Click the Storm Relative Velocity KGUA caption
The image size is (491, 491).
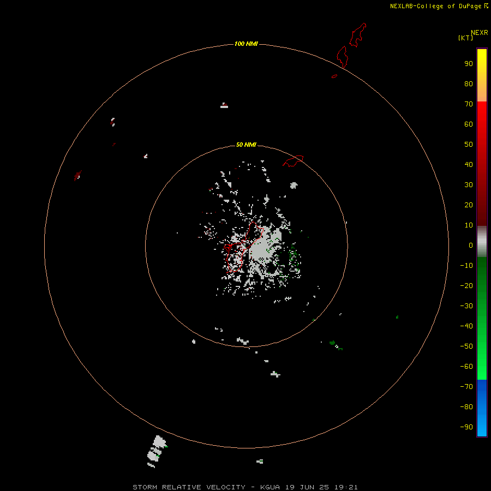(245, 487)
